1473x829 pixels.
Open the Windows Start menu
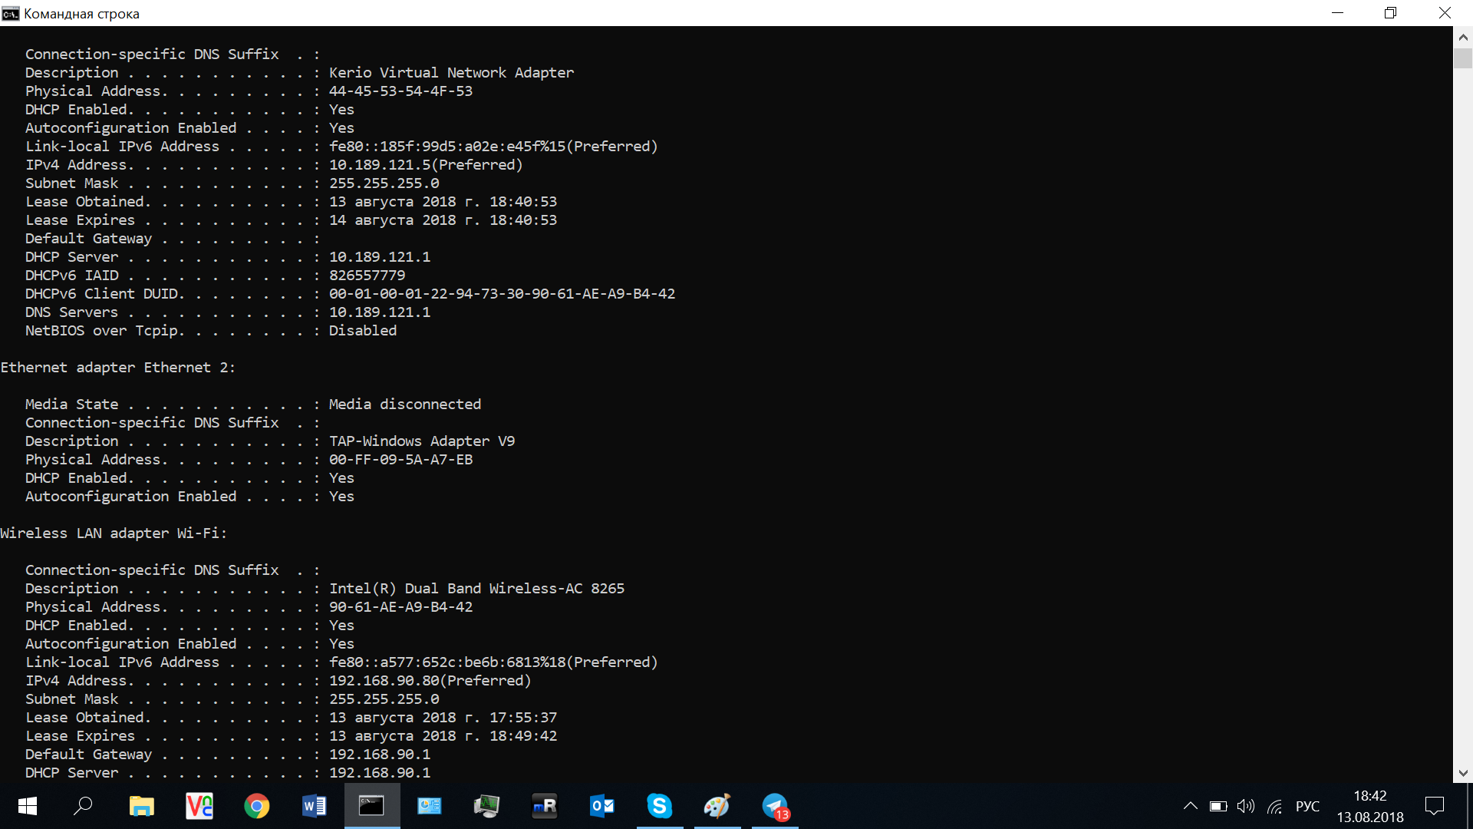tap(28, 806)
